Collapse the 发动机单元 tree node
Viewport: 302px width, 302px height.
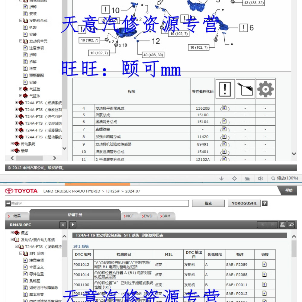pos(21,41)
